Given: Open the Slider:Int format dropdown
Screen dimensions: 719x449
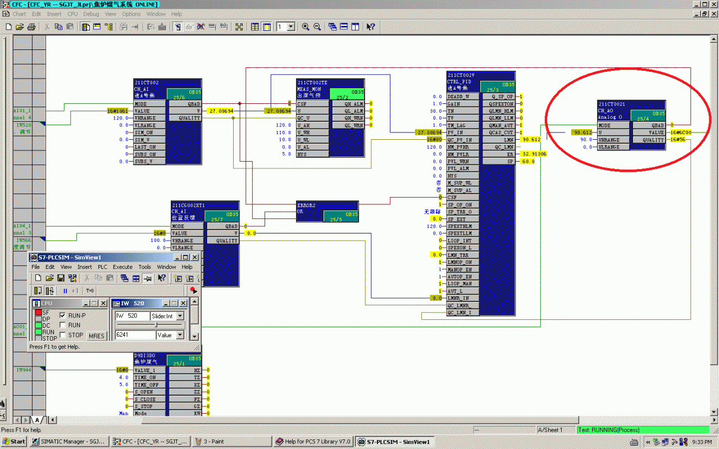Looking at the screenshot, I should [180, 316].
